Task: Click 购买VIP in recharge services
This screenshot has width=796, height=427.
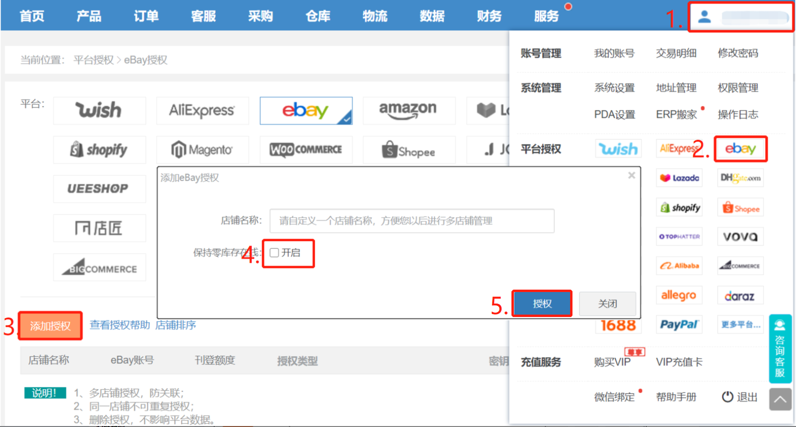Action: [612, 362]
